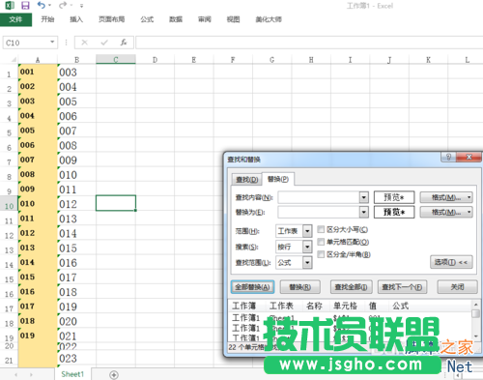The image size is (483, 380).
Task: Click the Undo arrow icon
Action: pyautogui.click(x=42, y=5)
